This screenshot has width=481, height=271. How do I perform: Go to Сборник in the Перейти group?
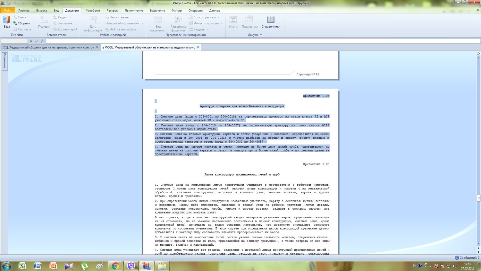(x=22, y=23)
